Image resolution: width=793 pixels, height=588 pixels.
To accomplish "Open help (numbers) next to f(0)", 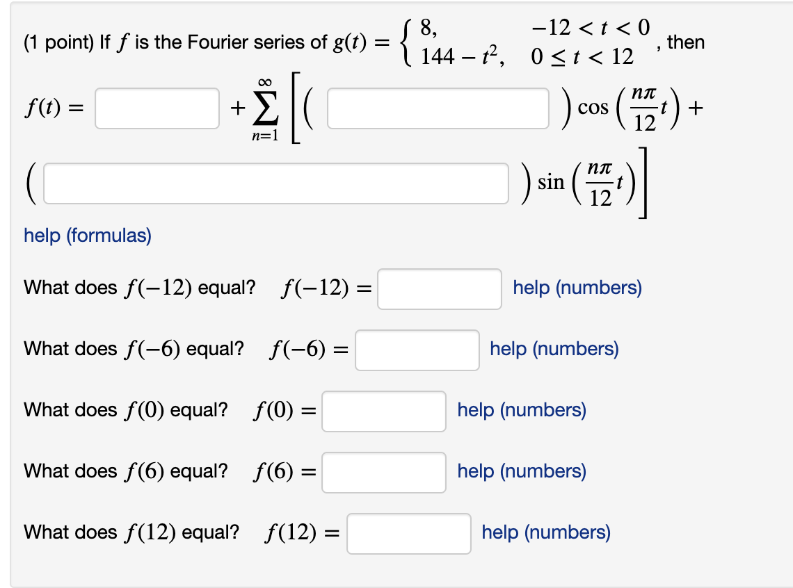I will (520, 410).
